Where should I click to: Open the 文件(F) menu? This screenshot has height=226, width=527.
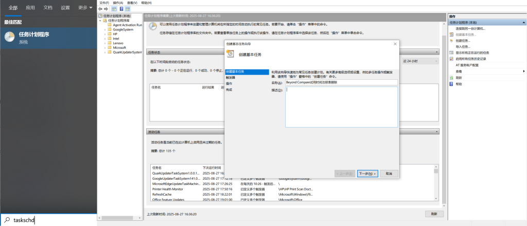click(x=104, y=3)
